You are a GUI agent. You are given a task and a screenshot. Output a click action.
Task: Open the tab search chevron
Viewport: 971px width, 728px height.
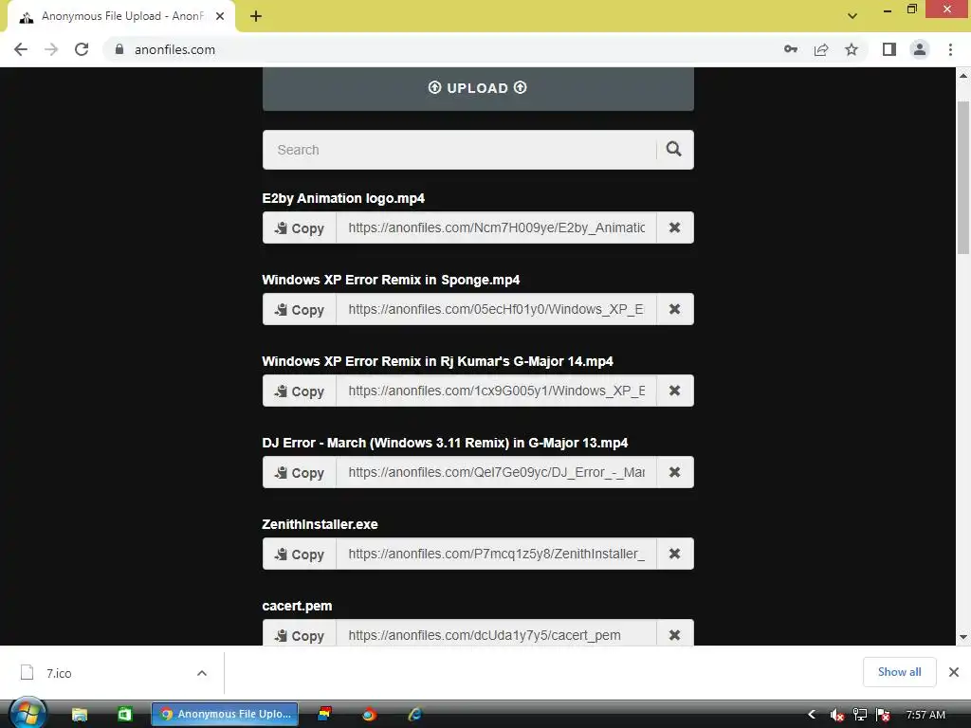click(852, 16)
